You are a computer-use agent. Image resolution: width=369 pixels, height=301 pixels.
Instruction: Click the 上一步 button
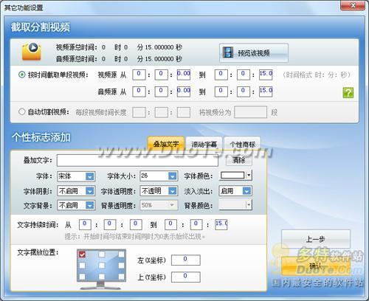coord(316,239)
